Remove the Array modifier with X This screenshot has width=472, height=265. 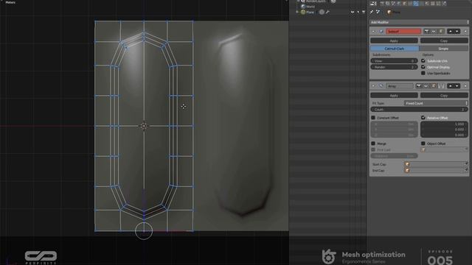click(465, 86)
